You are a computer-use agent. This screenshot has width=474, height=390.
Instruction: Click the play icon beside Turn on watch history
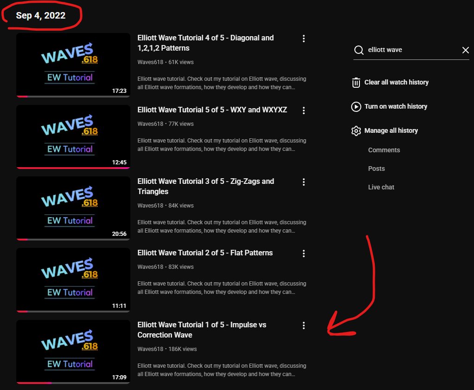[x=356, y=106]
